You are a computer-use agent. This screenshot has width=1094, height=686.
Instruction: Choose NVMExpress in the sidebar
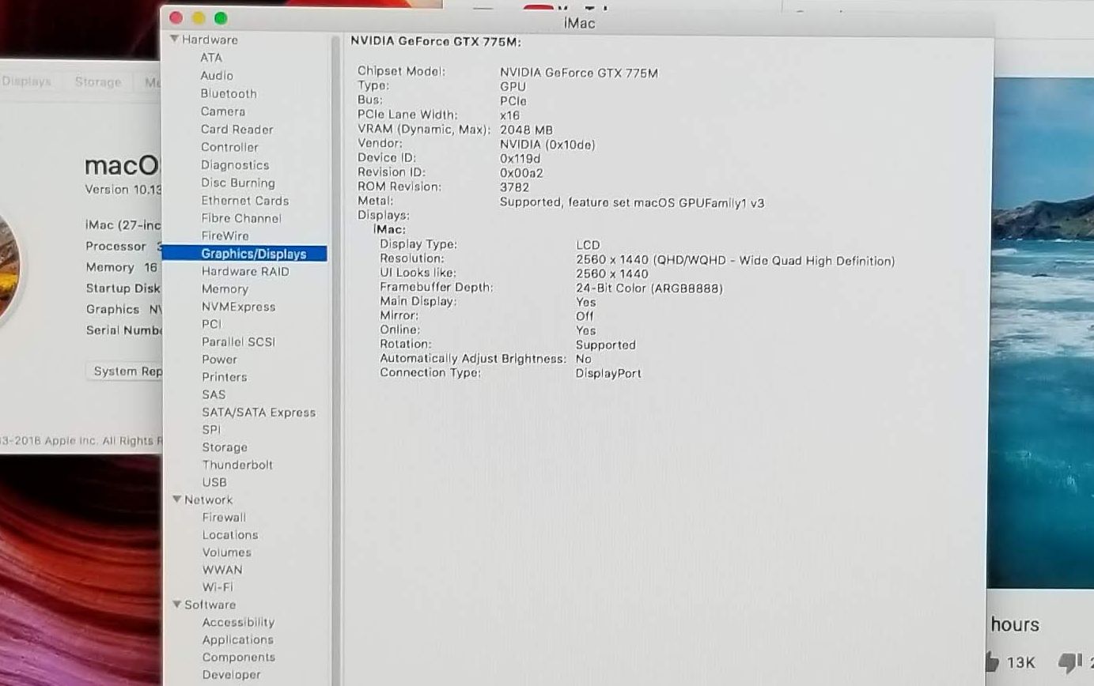(238, 307)
